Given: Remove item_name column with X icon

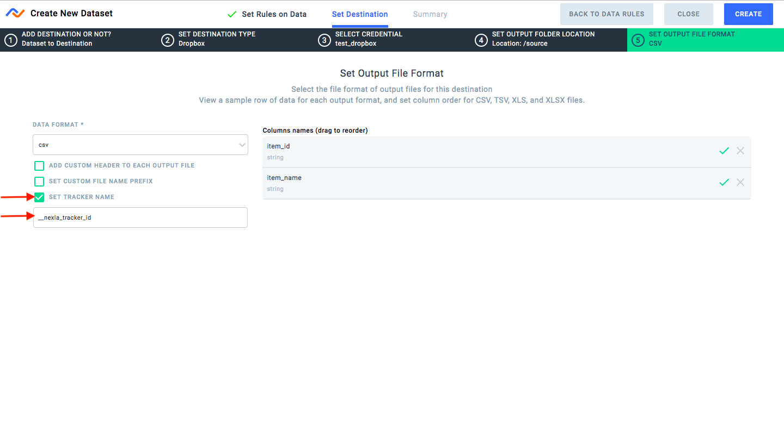Looking at the screenshot, I should [740, 182].
